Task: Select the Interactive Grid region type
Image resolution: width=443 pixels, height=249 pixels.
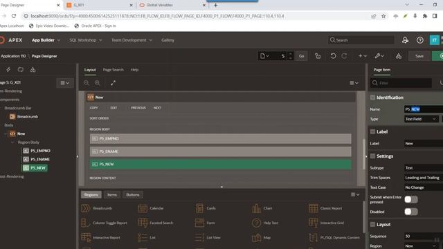Action: (x=326, y=223)
